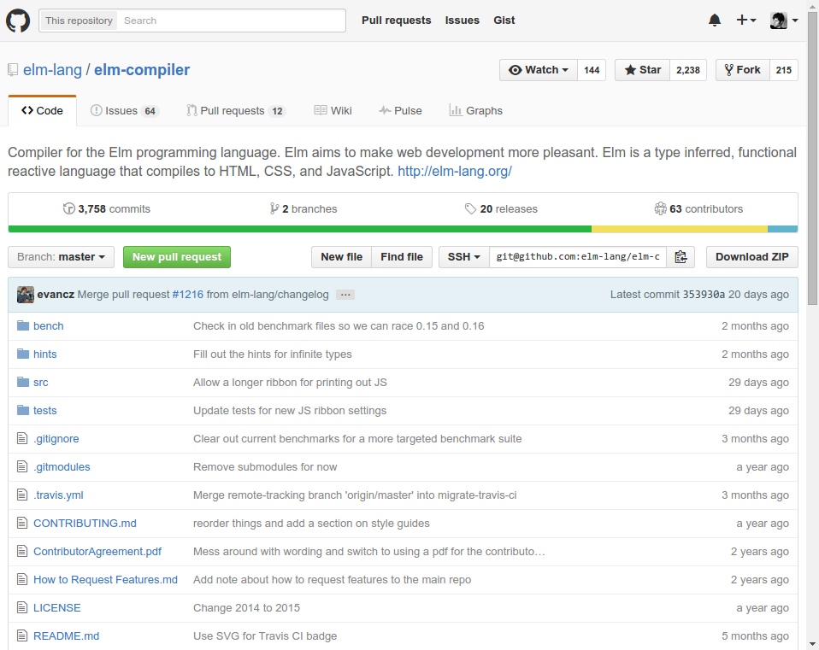Click the Download ZIP button
The image size is (819, 650).
752,257
